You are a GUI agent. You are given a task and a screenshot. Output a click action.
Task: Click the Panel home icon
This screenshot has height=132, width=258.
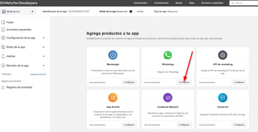point(3,22)
